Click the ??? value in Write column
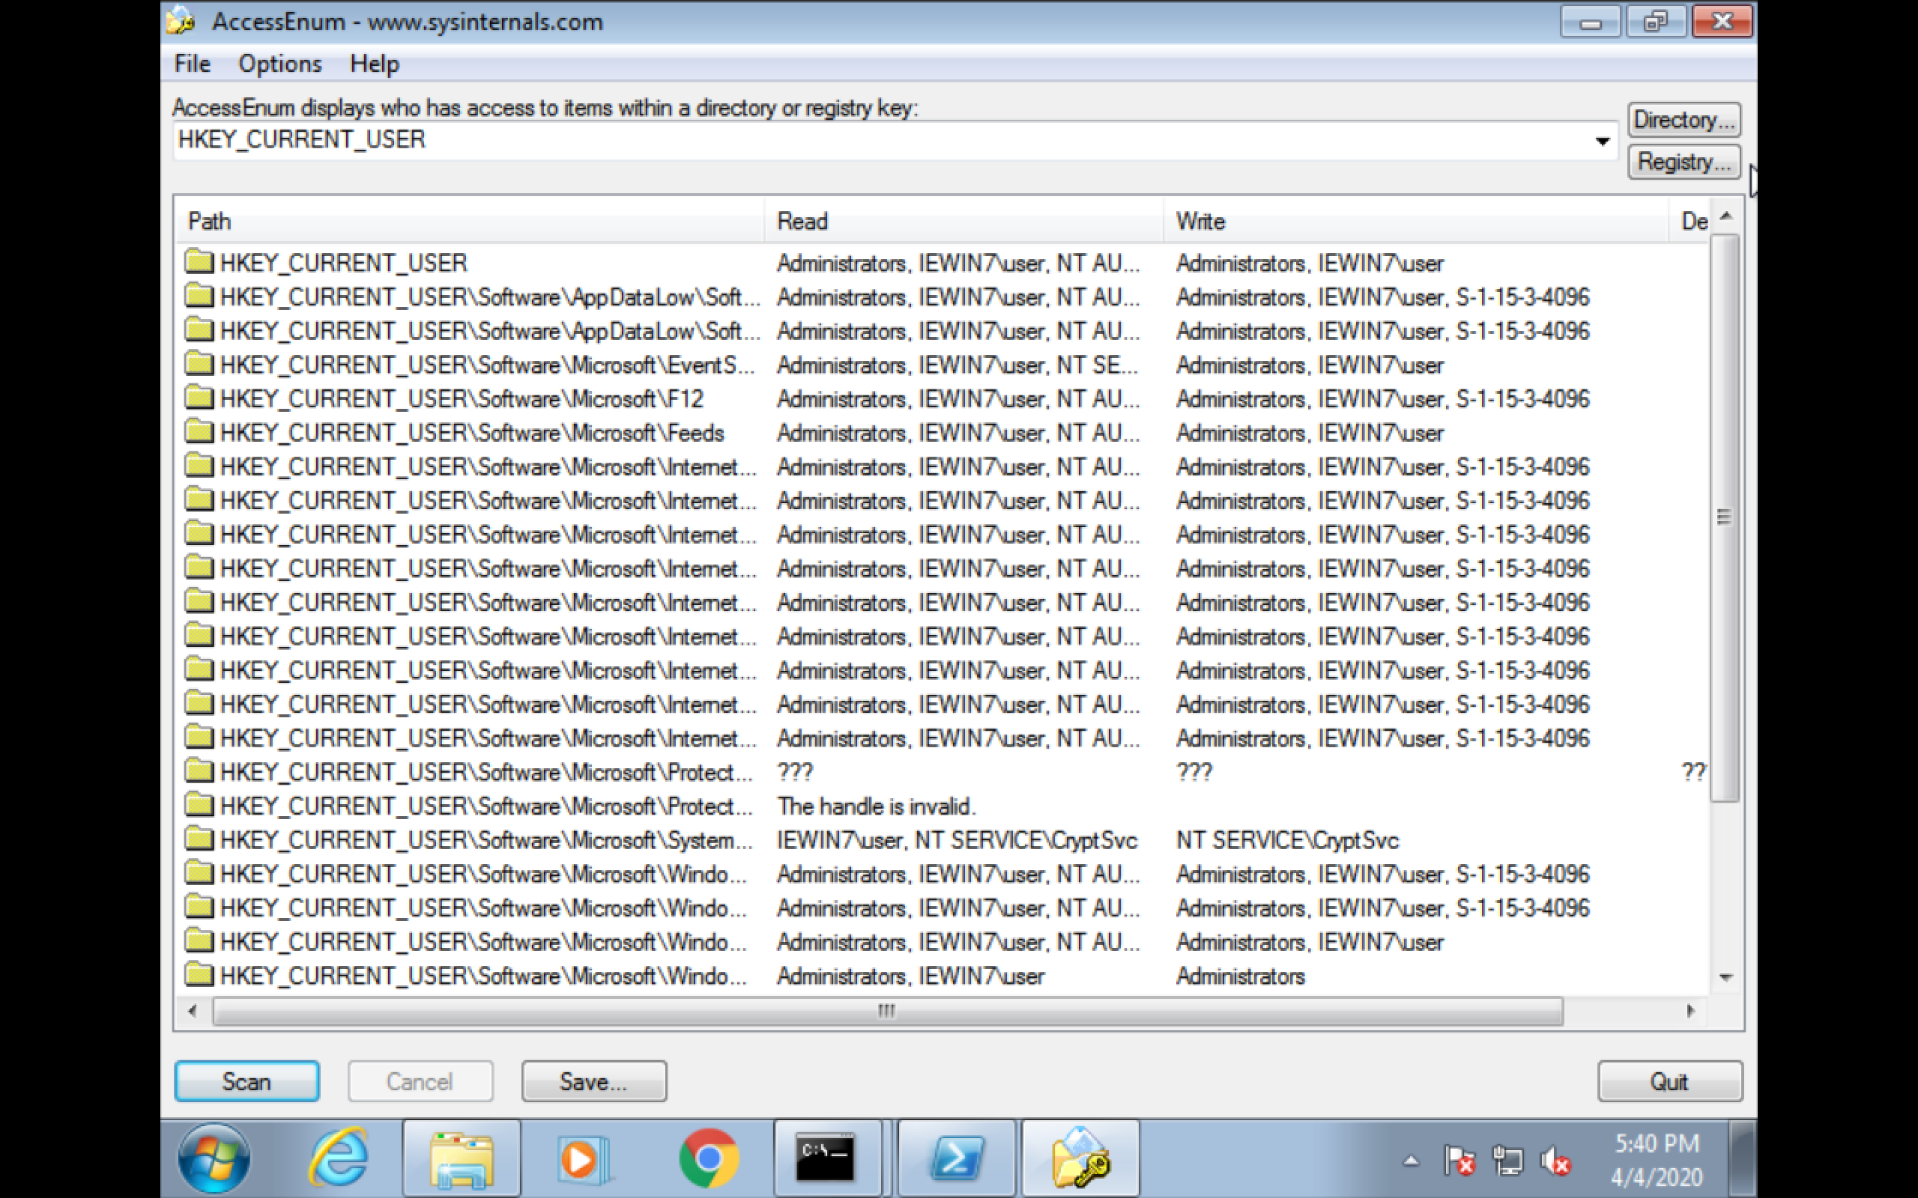1918x1198 pixels. pos(1194,772)
